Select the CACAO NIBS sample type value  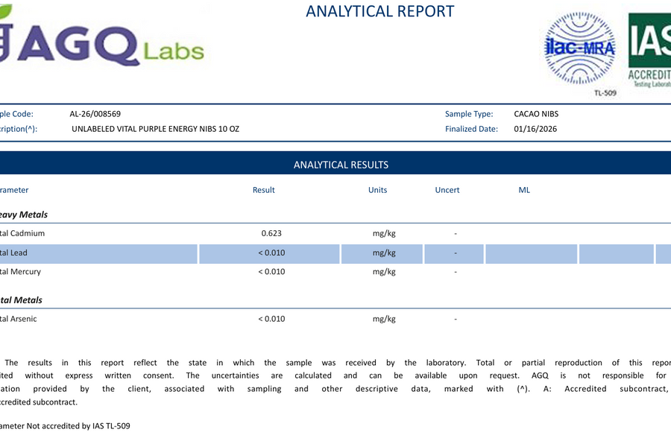[536, 114]
